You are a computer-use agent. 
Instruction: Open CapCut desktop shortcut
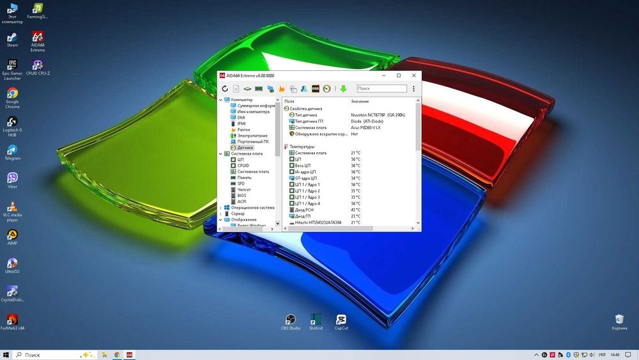[341, 322]
